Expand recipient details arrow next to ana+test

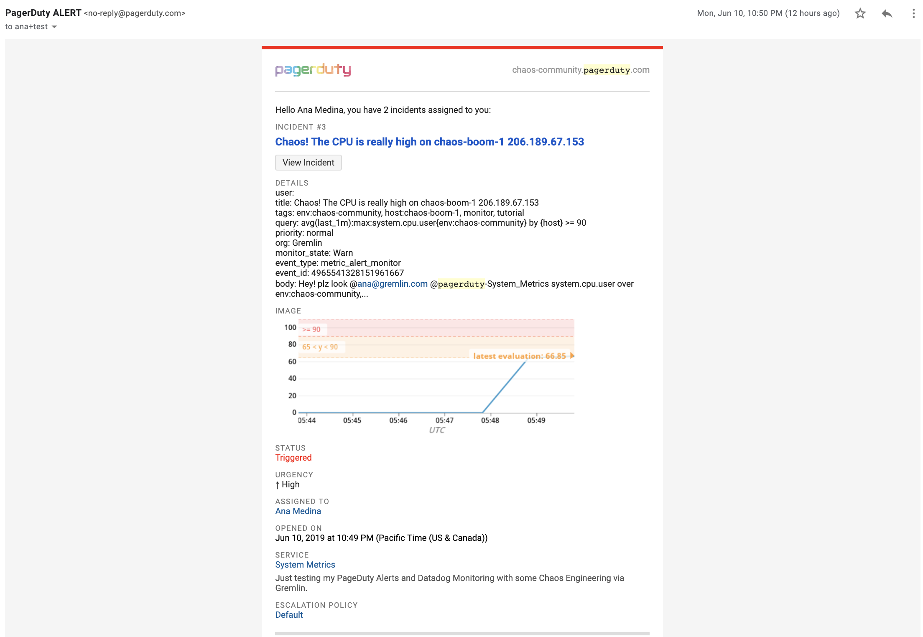tap(54, 27)
